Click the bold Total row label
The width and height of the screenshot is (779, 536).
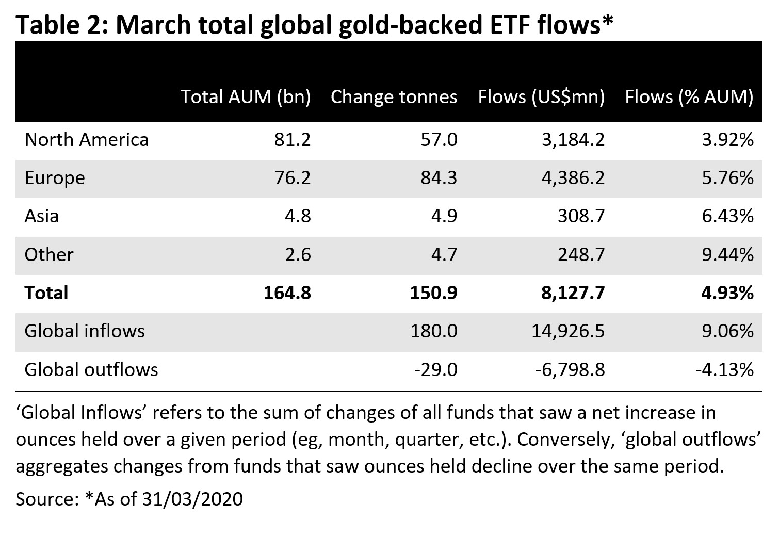click(46, 293)
